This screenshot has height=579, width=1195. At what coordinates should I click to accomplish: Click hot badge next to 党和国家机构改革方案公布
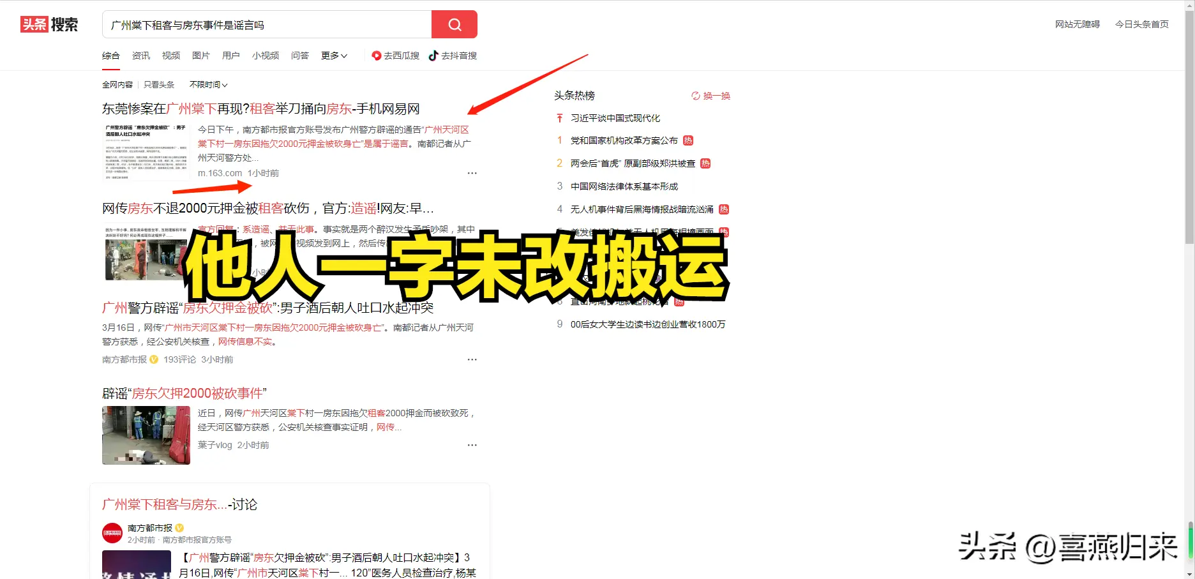click(688, 140)
